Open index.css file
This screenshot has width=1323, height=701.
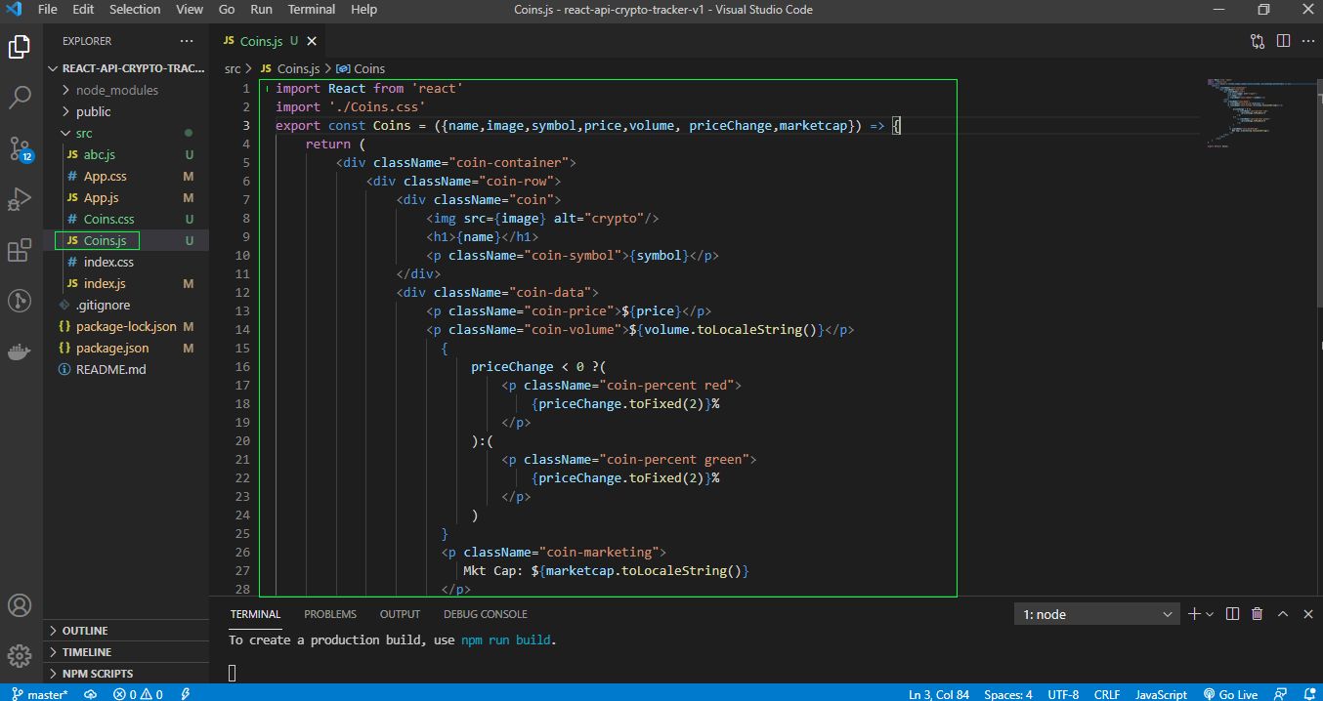(127, 262)
